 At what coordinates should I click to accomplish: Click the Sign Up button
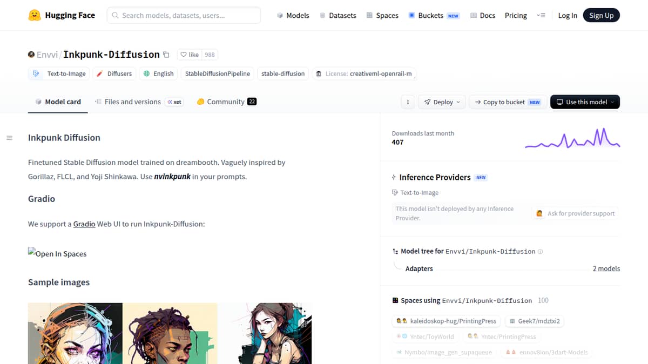pyautogui.click(x=602, y=15)
